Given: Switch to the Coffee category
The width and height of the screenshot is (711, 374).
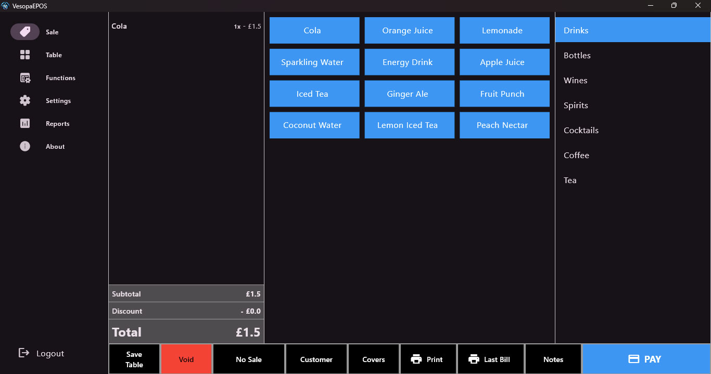Looking at the screenshot, I should pyautogui.click(x=632, y=155).
